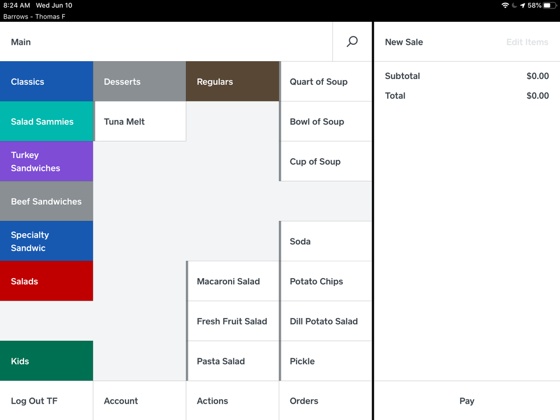Open the Classics category tile
Viewport: 560px width, 420px height.
pyautogui.click(x=47, y=81)
